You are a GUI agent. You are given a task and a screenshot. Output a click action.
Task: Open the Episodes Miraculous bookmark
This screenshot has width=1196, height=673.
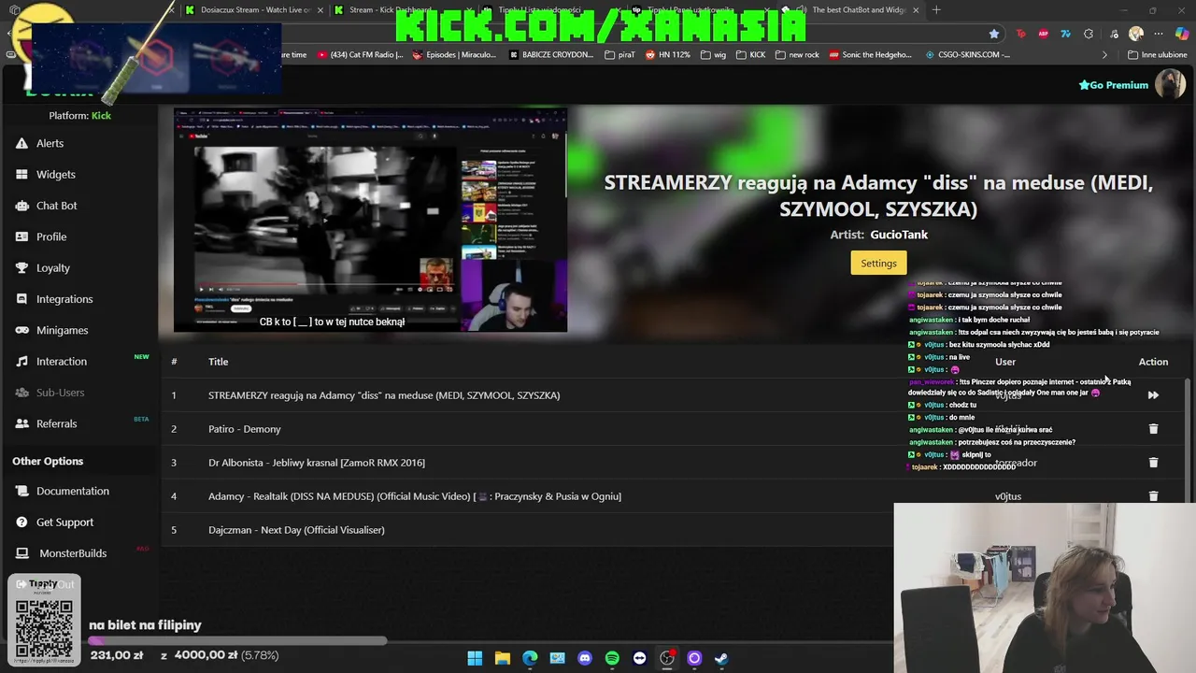tap(453, 55)
